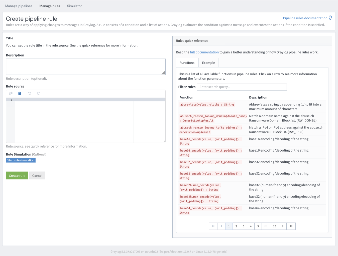Cancel the rule creation

pos(37,176)
